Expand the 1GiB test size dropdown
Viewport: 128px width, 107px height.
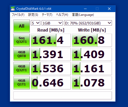(x=52, y=23)
